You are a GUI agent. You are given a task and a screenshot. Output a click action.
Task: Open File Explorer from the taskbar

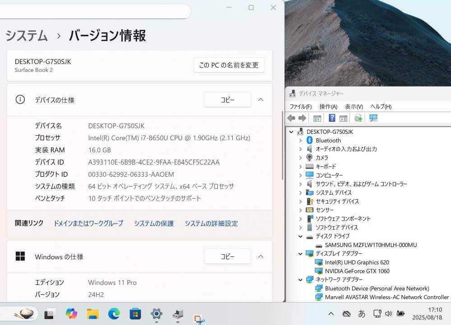[92, 314]
